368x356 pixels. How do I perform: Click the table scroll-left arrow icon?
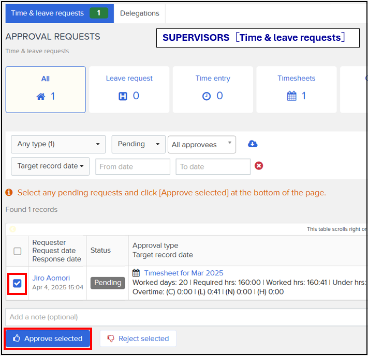(12, 229)
